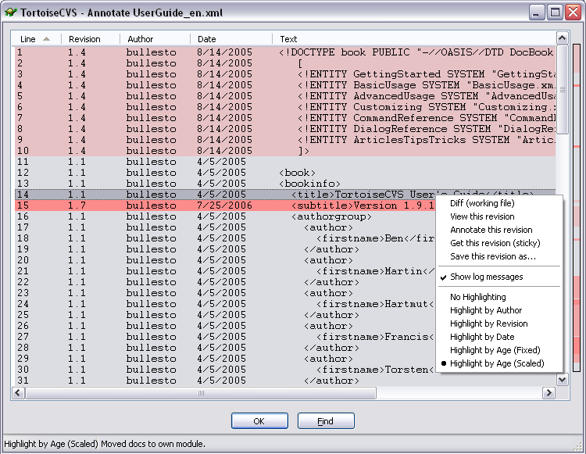
Task: Select line 15 subtitle Version 1.9.1 row
Action: point(225,206)
